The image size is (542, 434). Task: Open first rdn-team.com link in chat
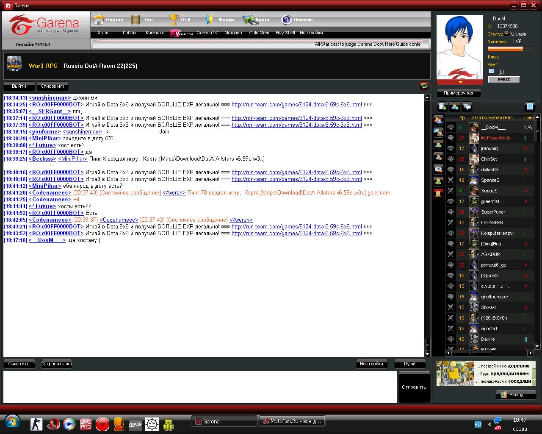(296, 104)
